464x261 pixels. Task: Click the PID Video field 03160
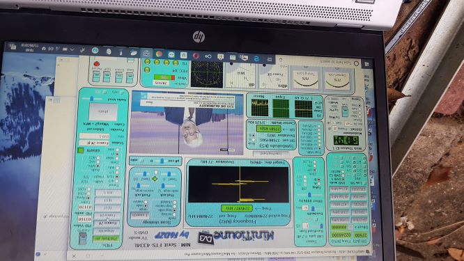click(84, 220)
